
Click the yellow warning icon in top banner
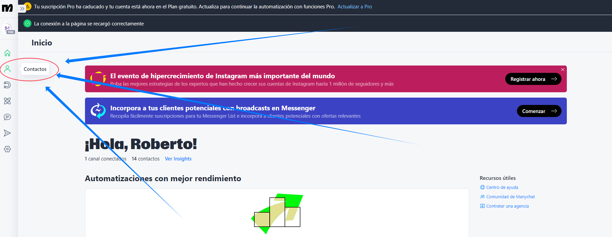28,7
